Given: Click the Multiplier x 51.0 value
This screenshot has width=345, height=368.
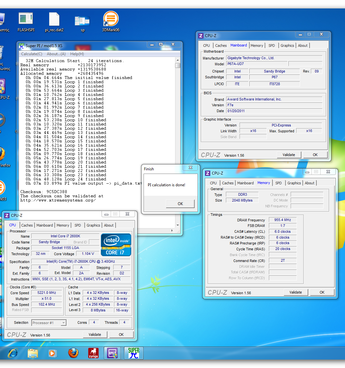Looking at the screenshot, I should [x=47, y=299].
